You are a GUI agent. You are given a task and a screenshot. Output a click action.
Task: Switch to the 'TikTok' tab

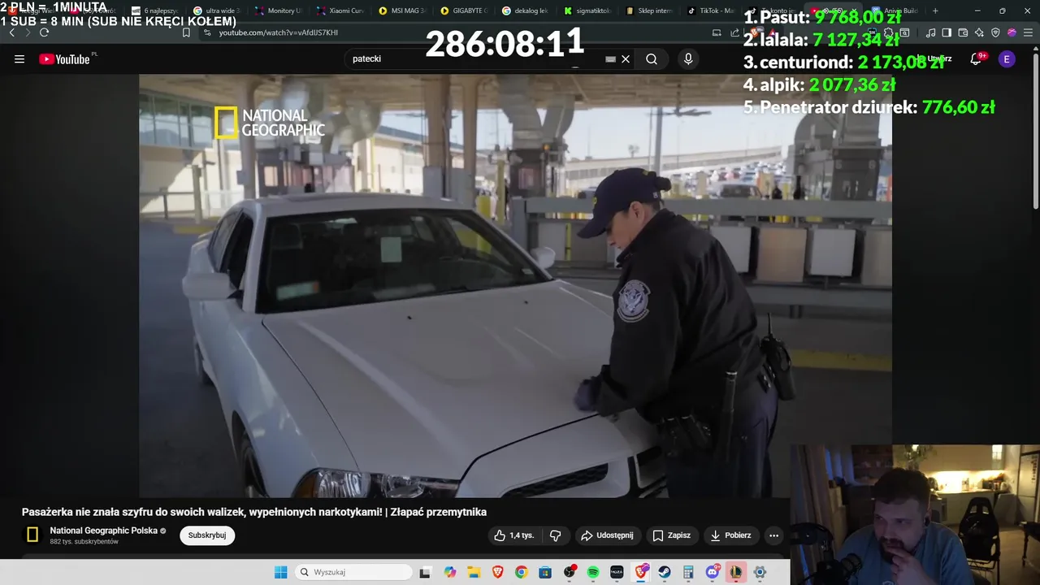(710, 11)
